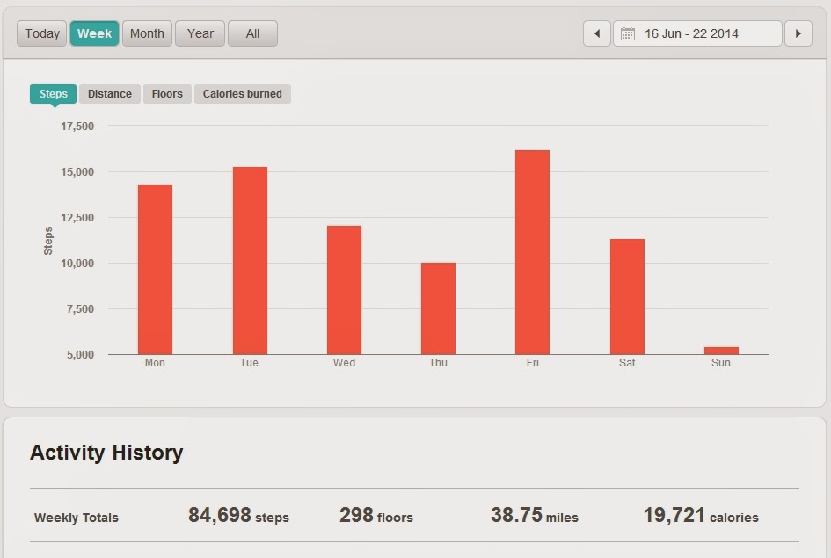Screen dimensions: 831x558
Task: Go to previous week arrow
Action: [597, 33]
